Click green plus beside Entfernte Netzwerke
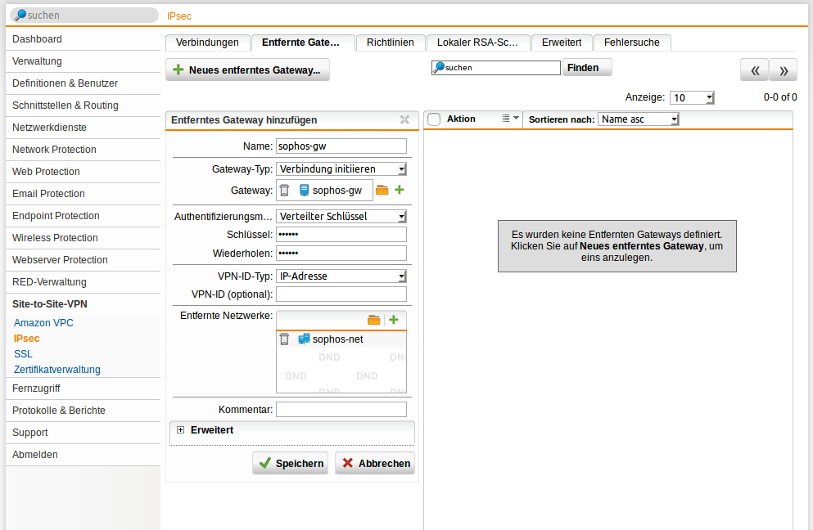The image size is (813, 530). pos(395,320)
